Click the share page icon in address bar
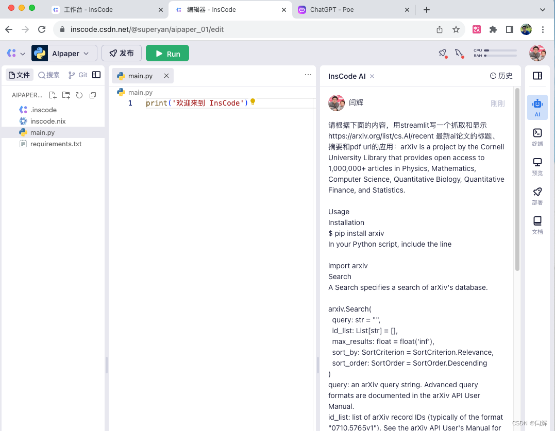 coord(439,29)
